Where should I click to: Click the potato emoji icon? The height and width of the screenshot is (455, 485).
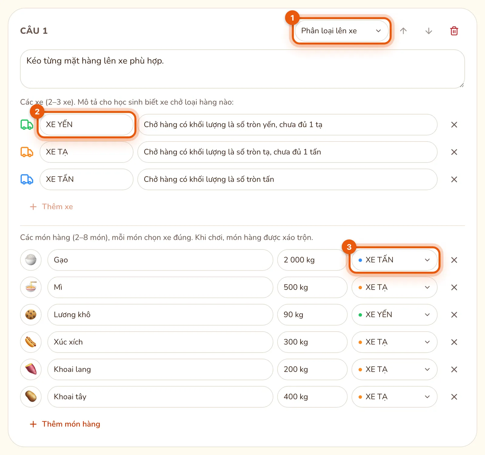31,397
